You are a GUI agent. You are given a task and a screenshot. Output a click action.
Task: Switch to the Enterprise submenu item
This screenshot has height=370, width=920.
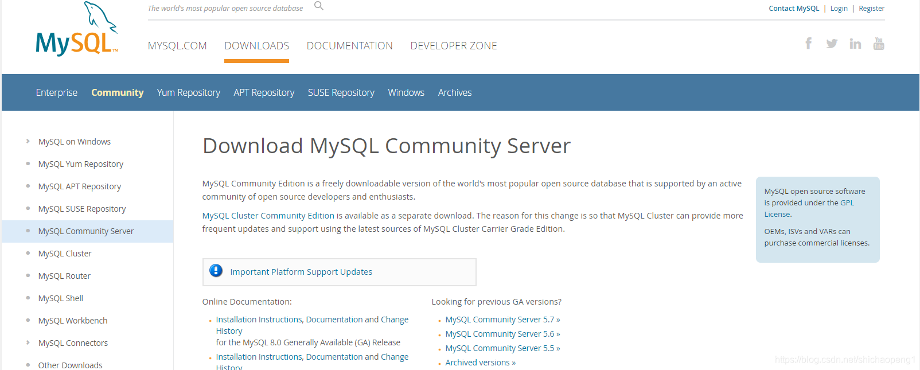57,92
